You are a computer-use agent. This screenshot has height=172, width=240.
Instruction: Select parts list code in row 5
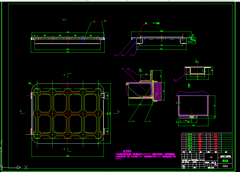coord(190,141)
